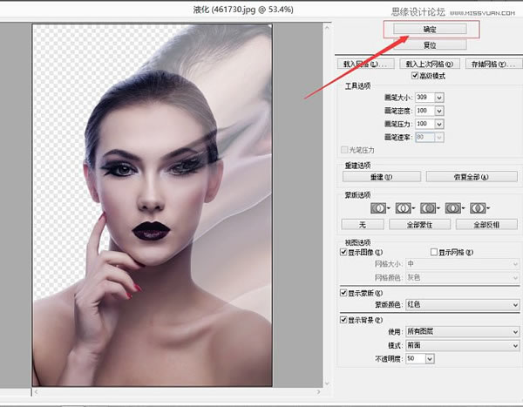Click the 恢复全部(A) restore all button

(x=472, y=177)
